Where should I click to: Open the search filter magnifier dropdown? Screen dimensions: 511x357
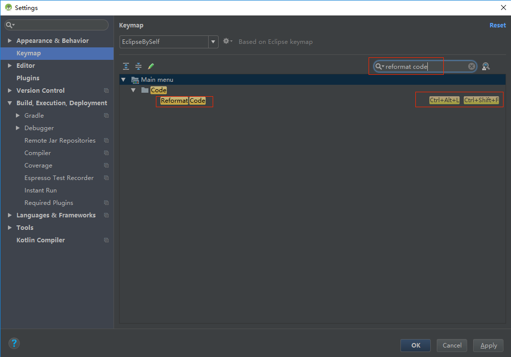380,66
